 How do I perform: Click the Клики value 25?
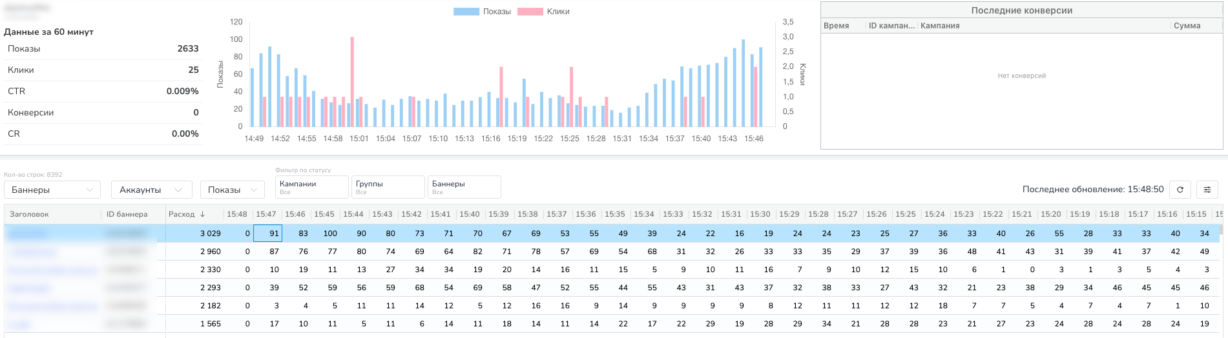point(194,70)
